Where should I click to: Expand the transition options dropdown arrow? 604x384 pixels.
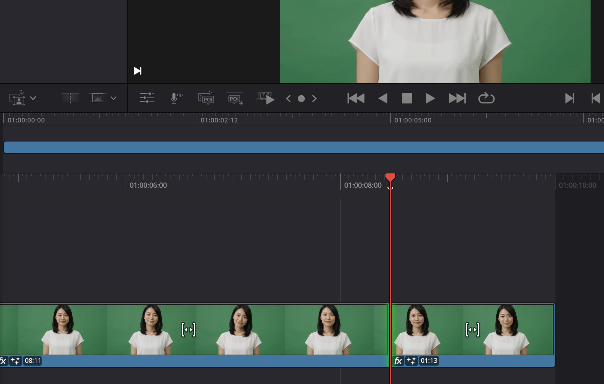[114, 98]
